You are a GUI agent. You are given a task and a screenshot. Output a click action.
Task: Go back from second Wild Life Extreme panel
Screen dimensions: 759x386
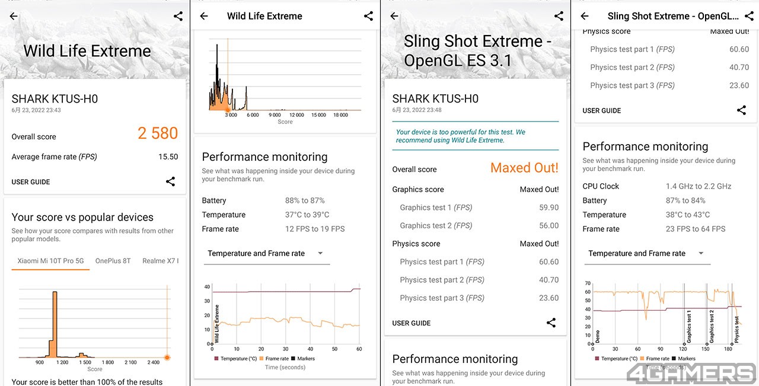(x=204, y=17)
